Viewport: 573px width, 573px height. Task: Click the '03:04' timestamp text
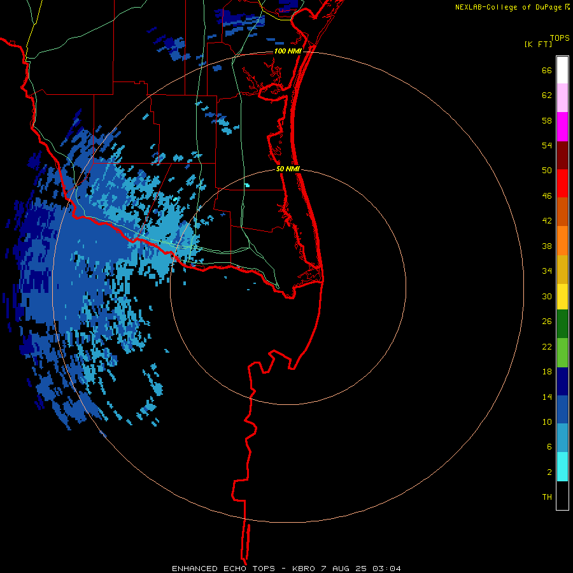tap(386, 569)
